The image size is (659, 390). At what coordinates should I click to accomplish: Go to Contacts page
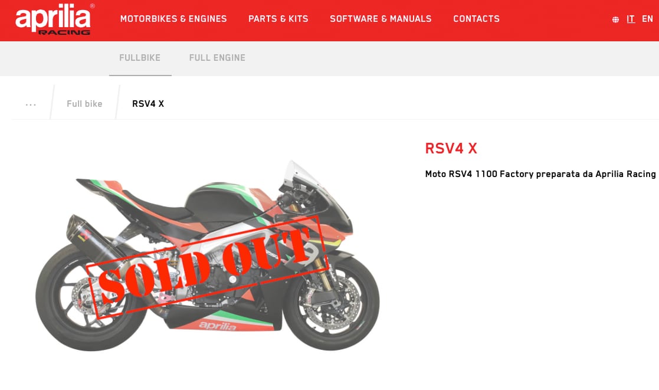[476, 19]
